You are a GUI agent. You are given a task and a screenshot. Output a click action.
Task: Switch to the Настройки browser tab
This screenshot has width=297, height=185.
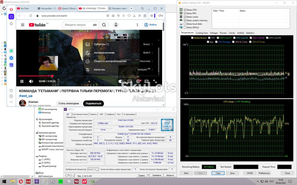tap(47, 8)
